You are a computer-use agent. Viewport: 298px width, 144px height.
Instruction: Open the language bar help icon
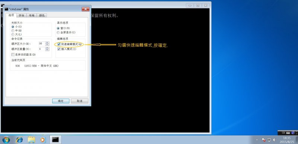(x=293, y=133)
